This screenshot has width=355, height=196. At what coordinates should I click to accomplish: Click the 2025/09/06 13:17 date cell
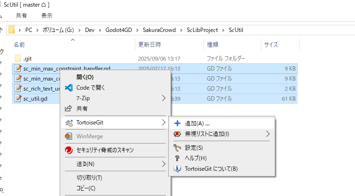159,59
